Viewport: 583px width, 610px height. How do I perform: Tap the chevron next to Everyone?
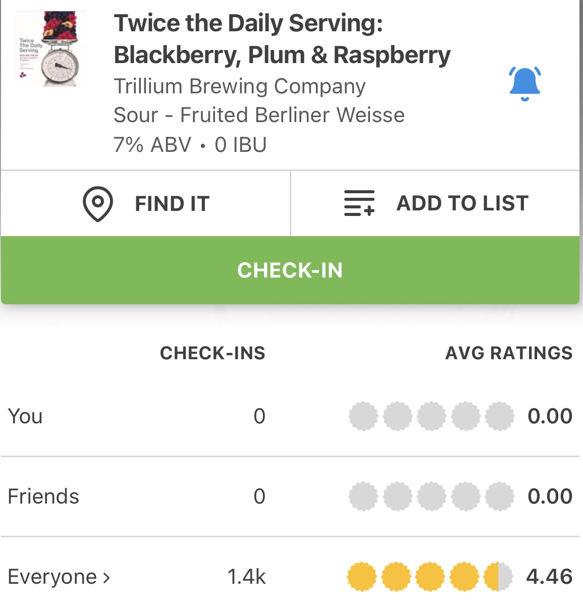coord(107,577)
